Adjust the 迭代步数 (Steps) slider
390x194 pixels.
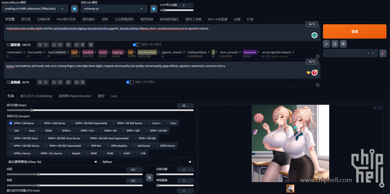pos(100,110)
